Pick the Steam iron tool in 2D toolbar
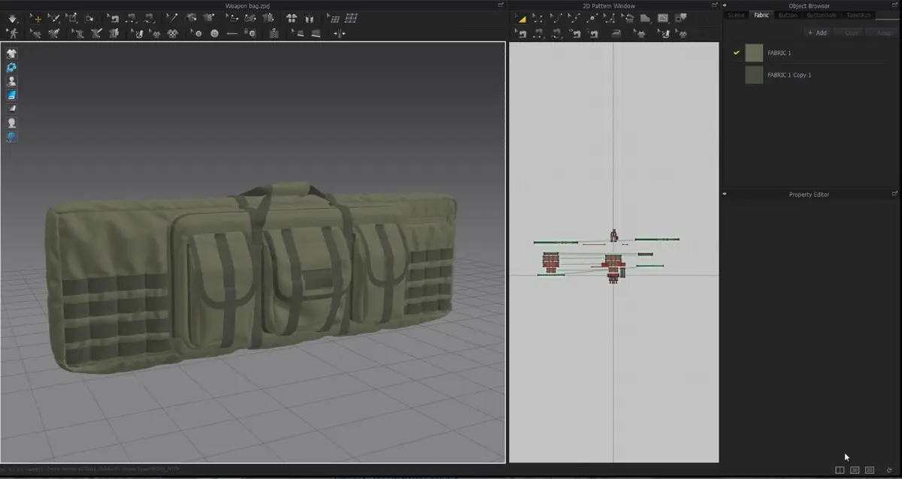Screen dimensions: 902x479 point(616,34)
